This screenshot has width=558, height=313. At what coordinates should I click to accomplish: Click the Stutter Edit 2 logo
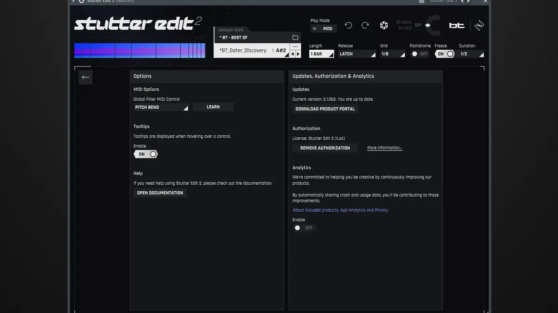pyautogui.click(x=138, y=24)
